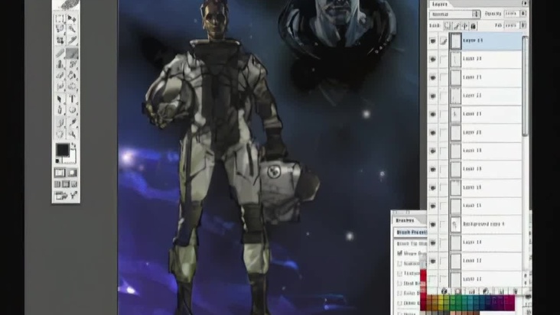
Task: Click the layer Opacity value field
Action: pyautogui.click(x=511, y=14)
